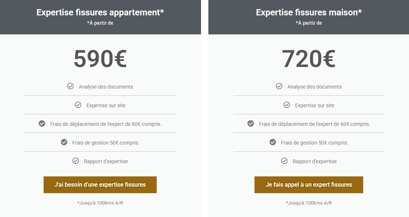The width and height of the screenshot is (409, 217).
Task: Select the Expertise fissures maison header
Action: (x=309, y=12)
